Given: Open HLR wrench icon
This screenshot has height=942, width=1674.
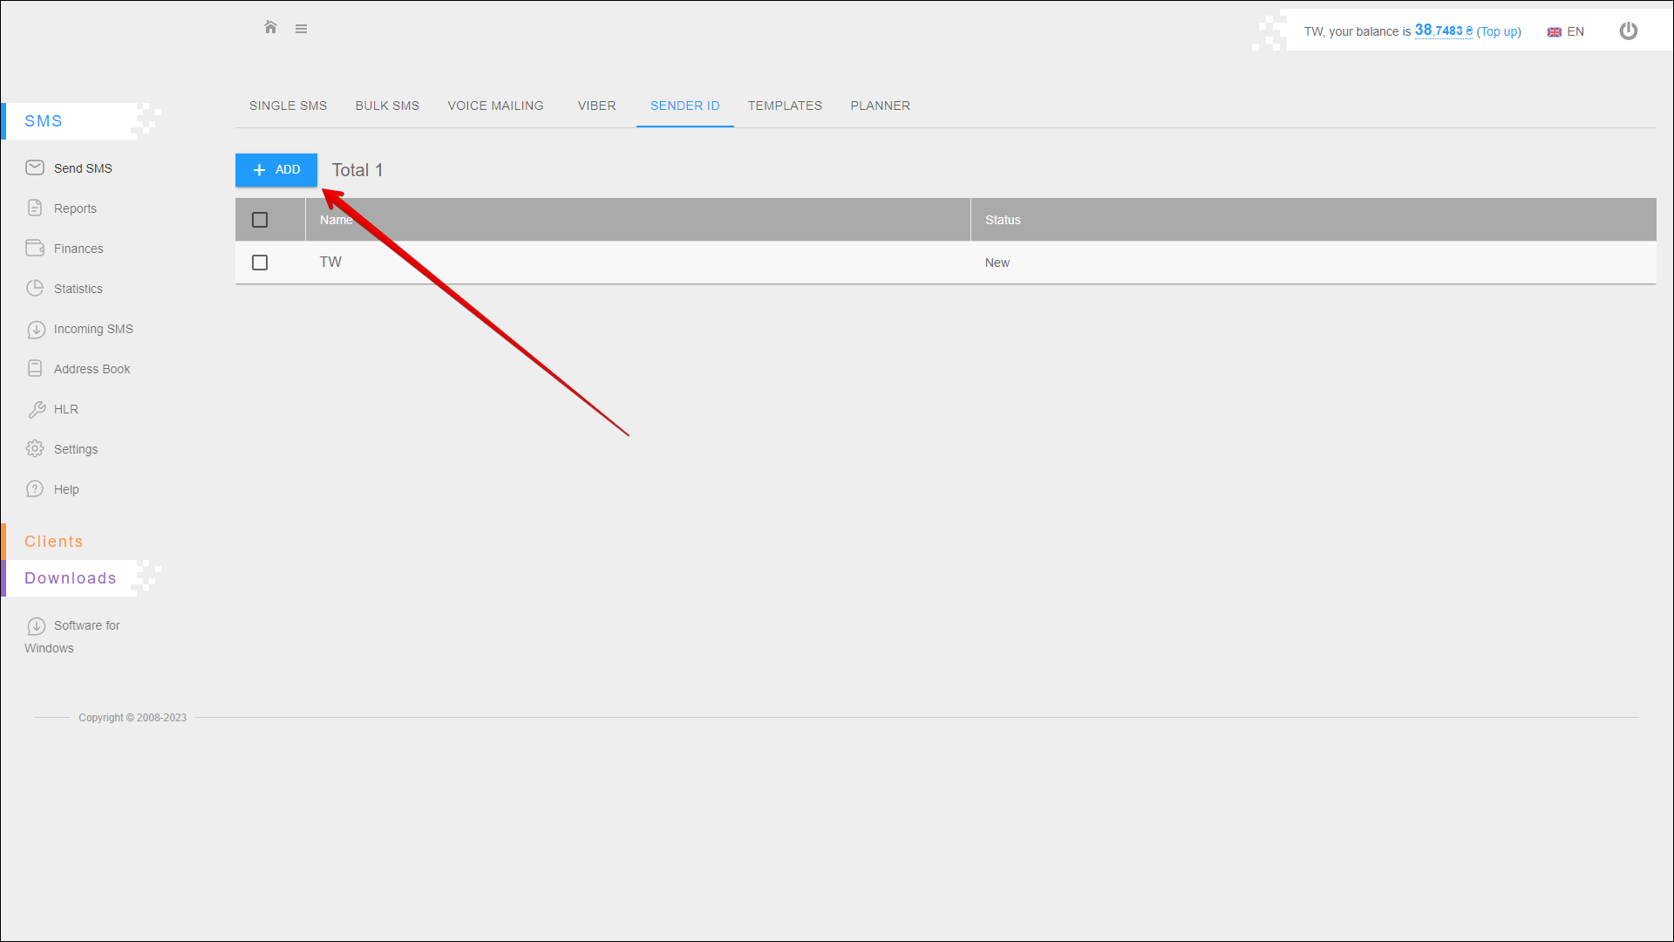Looking at the screenshot, I should coord(36,409).
